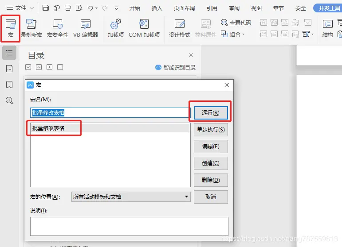The image size is (342, 247).
Task: Open the chapter navigation sidebar icon
Action: tap(9, 69)
